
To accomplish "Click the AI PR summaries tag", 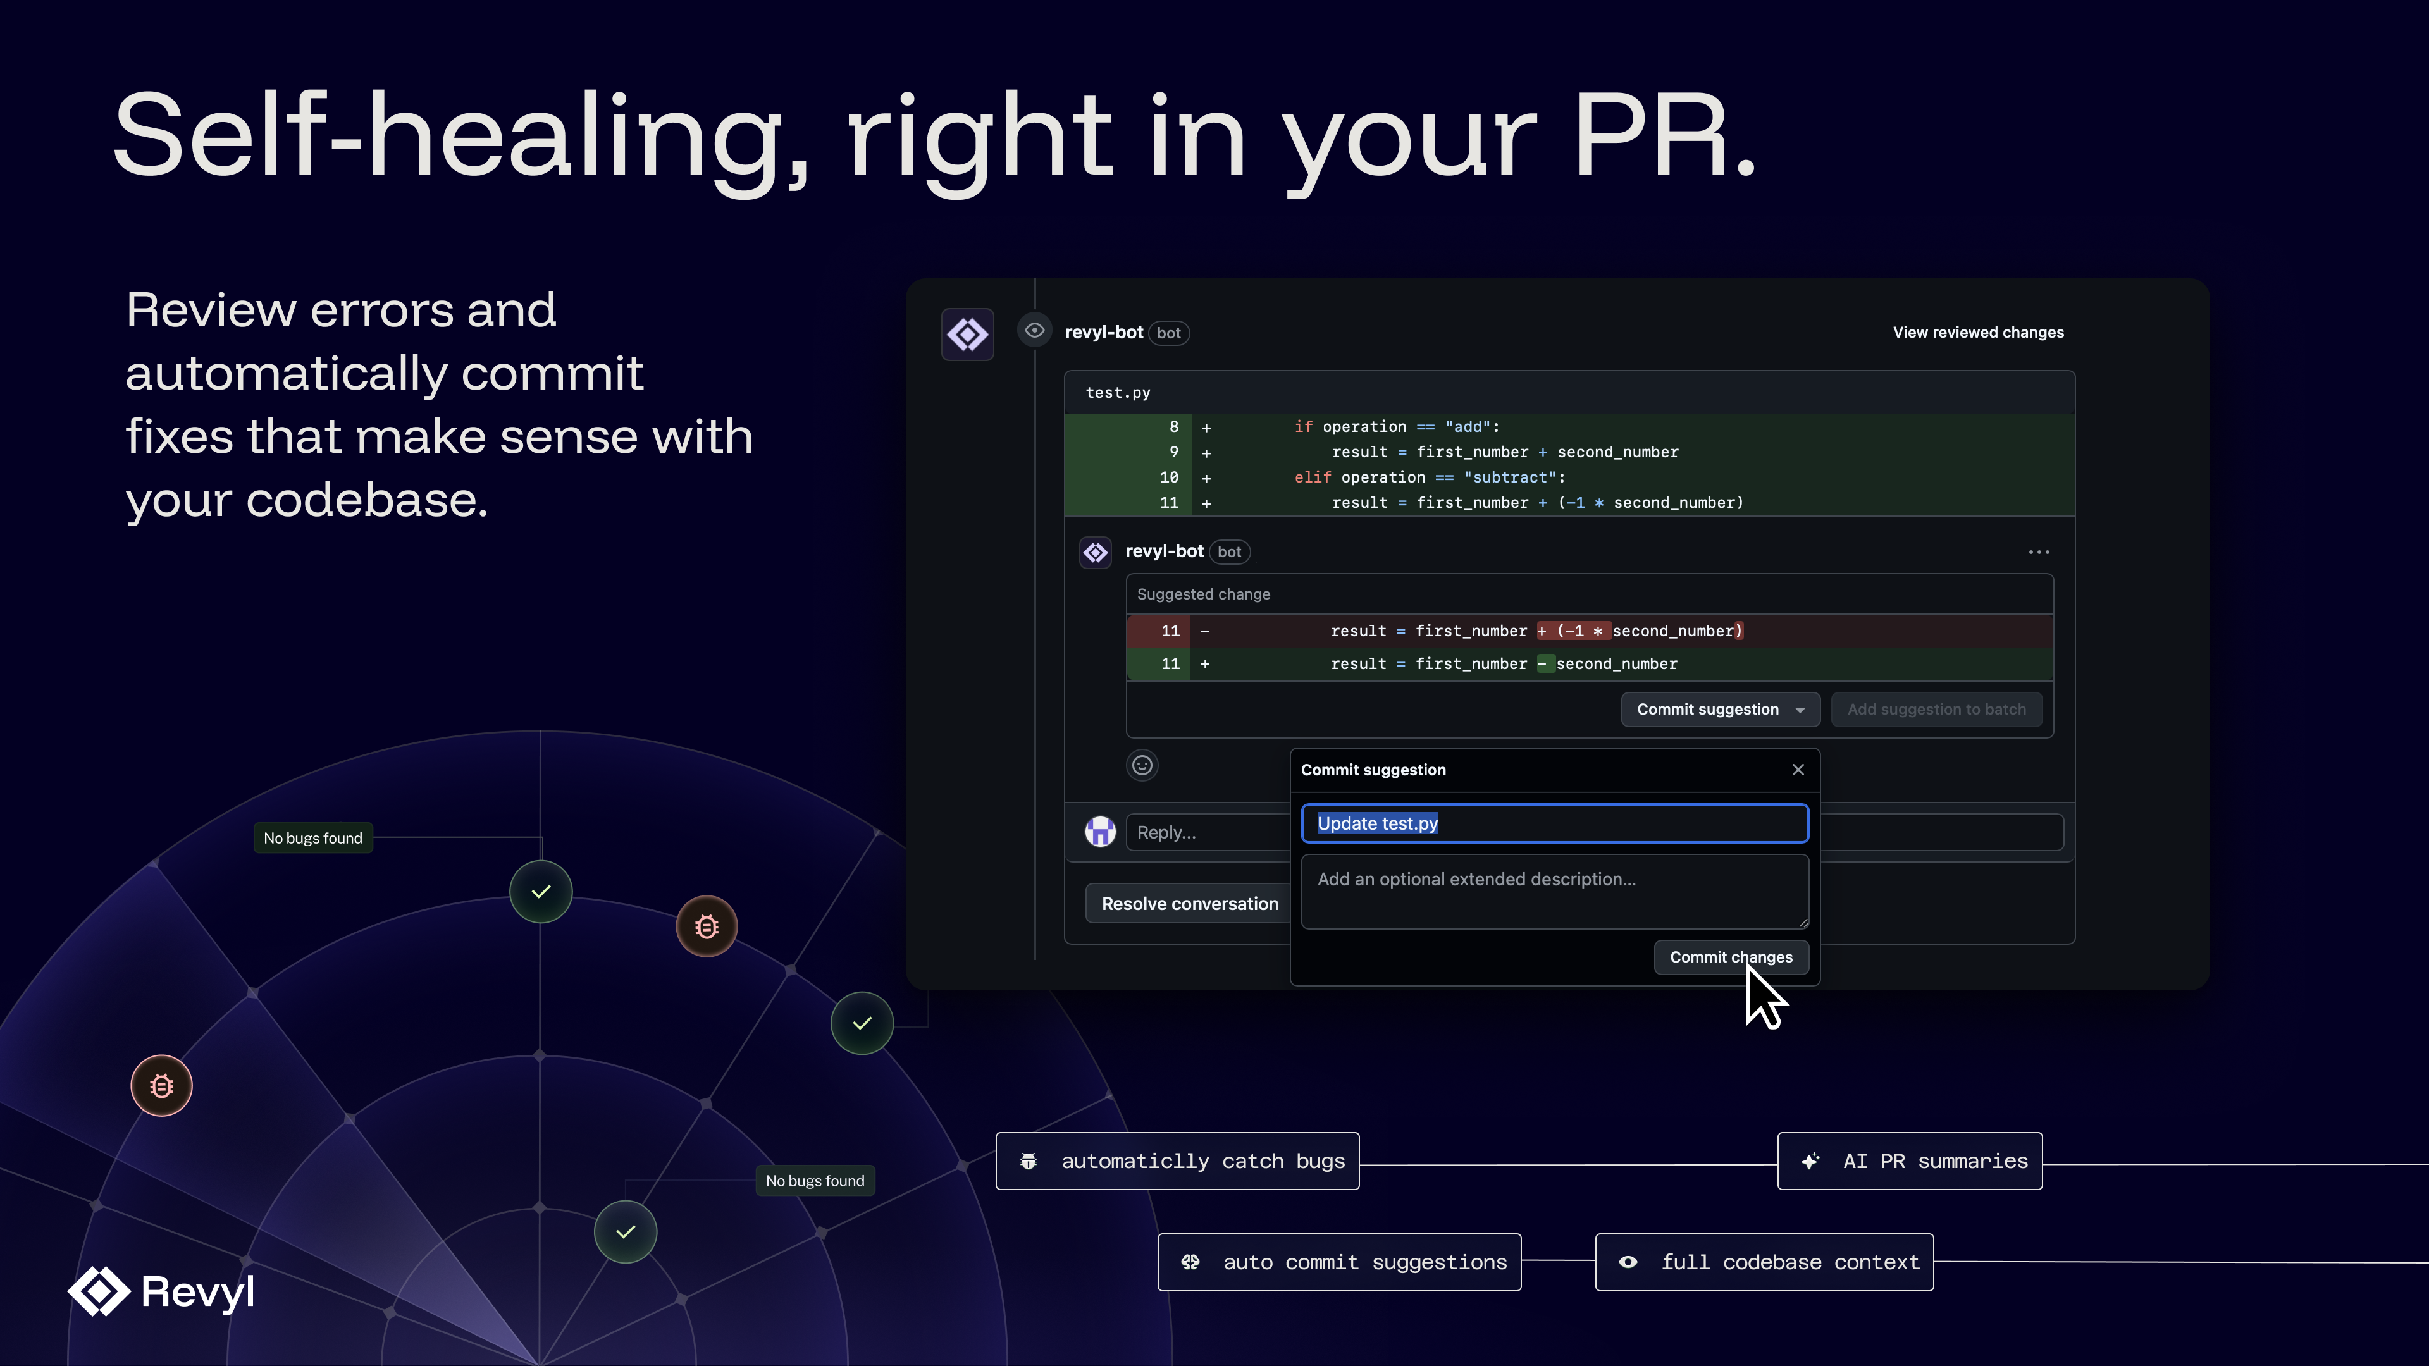I will (1910, 1162).
